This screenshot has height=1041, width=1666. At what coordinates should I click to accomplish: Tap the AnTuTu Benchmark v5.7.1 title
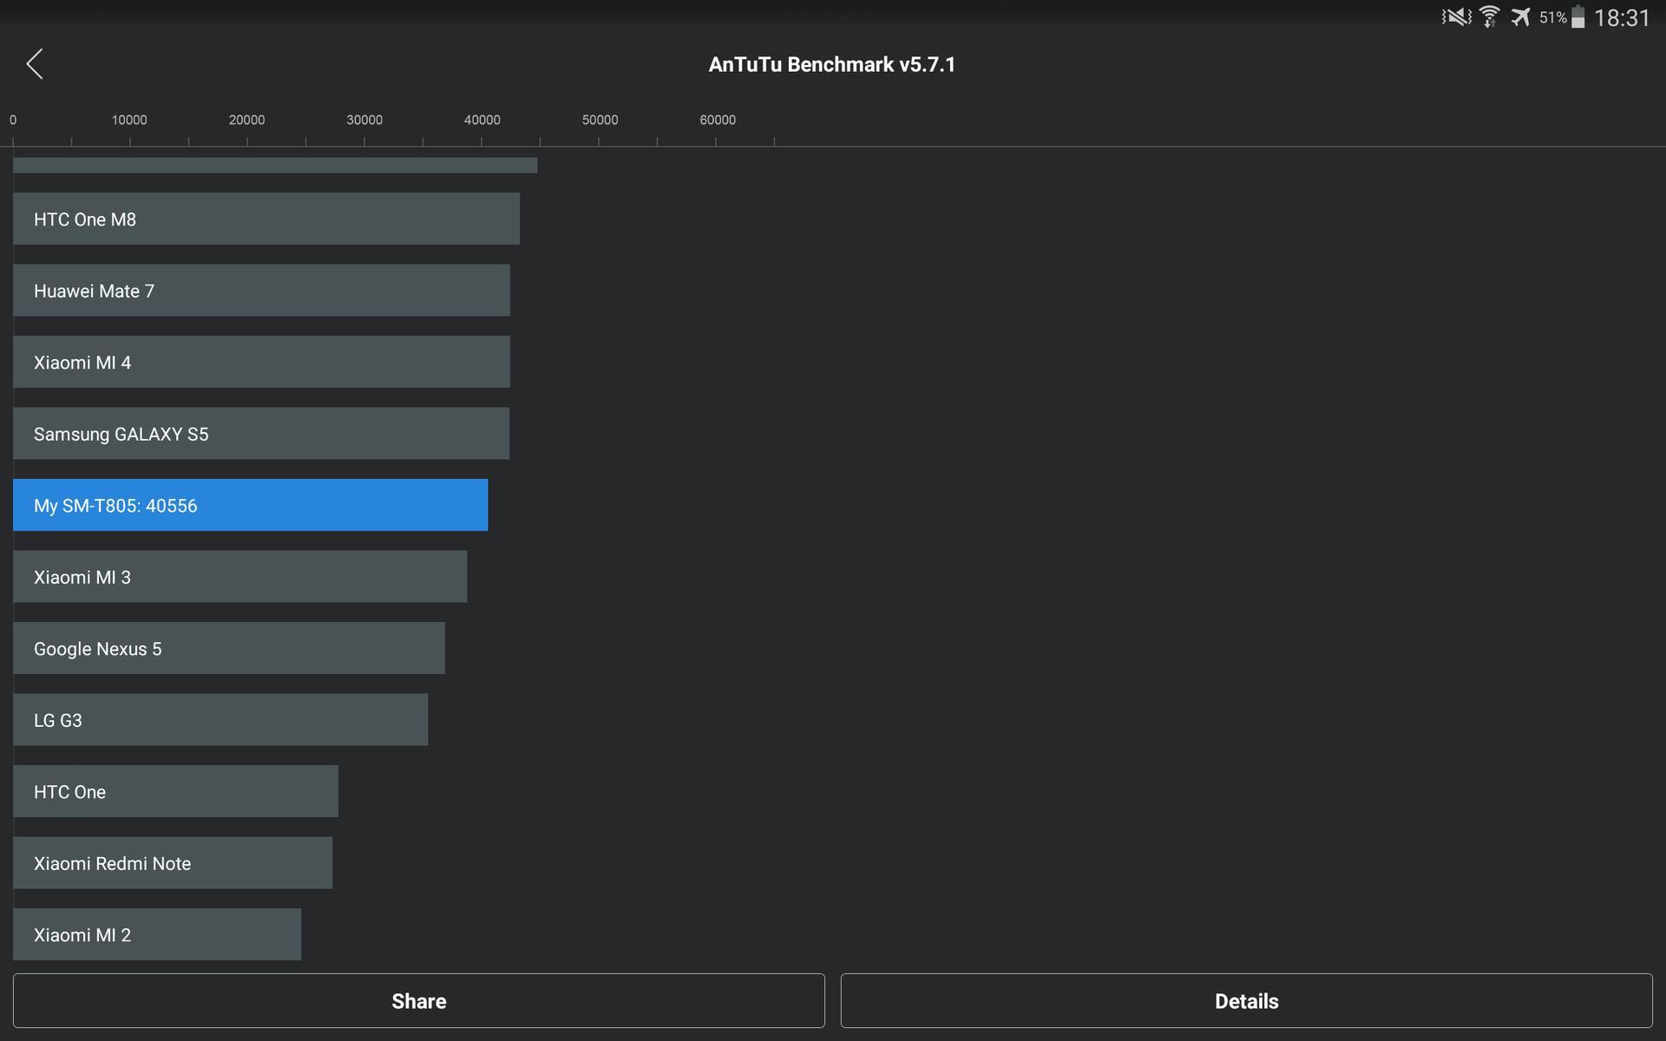(x=832, y=65)
